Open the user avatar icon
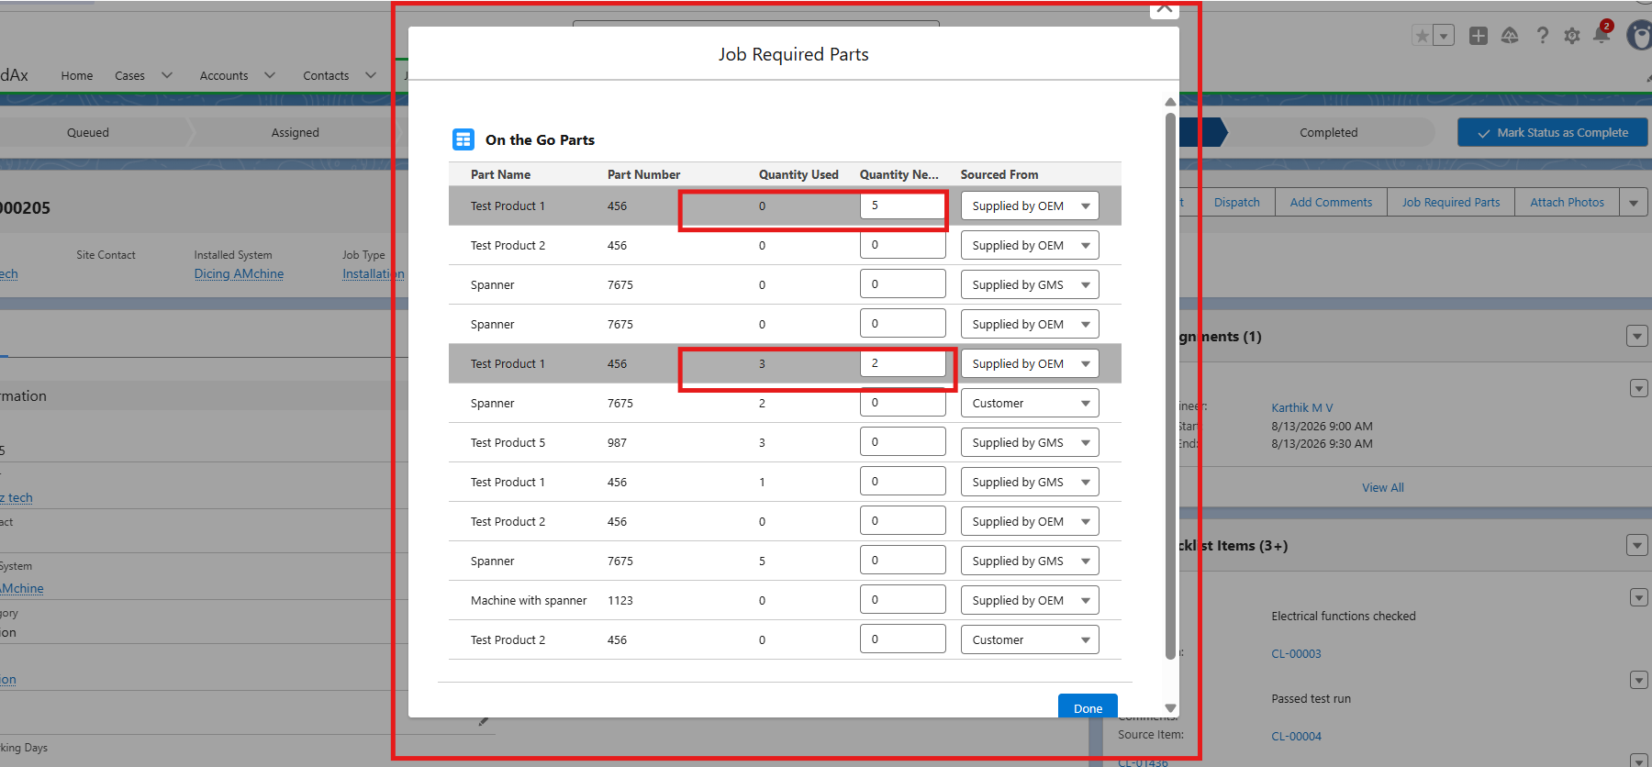The width and height of the screenshot is (1652, 767). 1640,36
